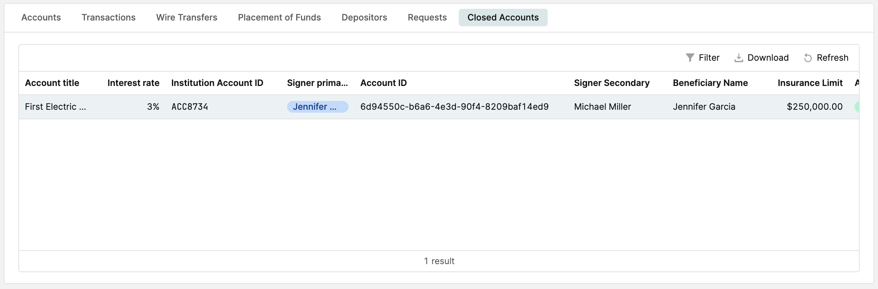
Task: Click the Jennifer primary signer badge
Action: (x=317, y=107)
